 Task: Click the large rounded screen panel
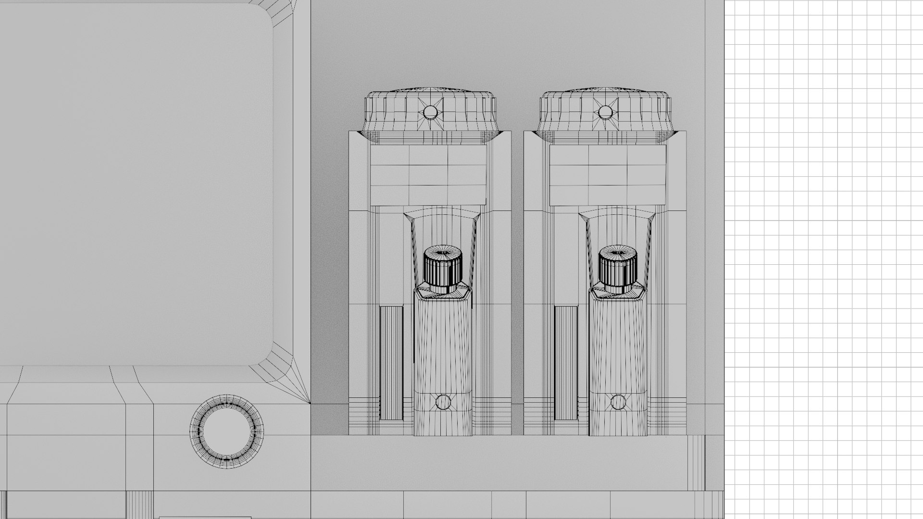(137, 184)
